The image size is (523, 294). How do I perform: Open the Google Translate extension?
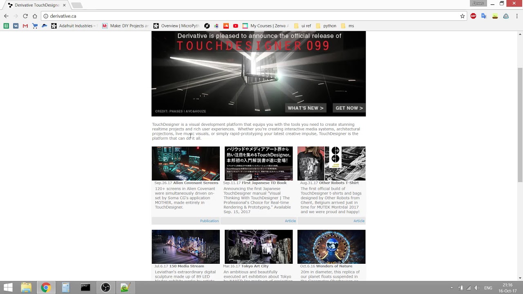(x=484, y=16)
